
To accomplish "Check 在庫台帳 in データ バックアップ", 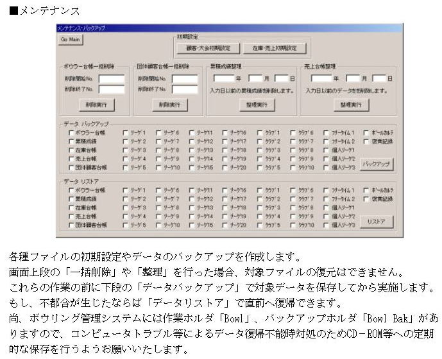I will click(71, 150).
